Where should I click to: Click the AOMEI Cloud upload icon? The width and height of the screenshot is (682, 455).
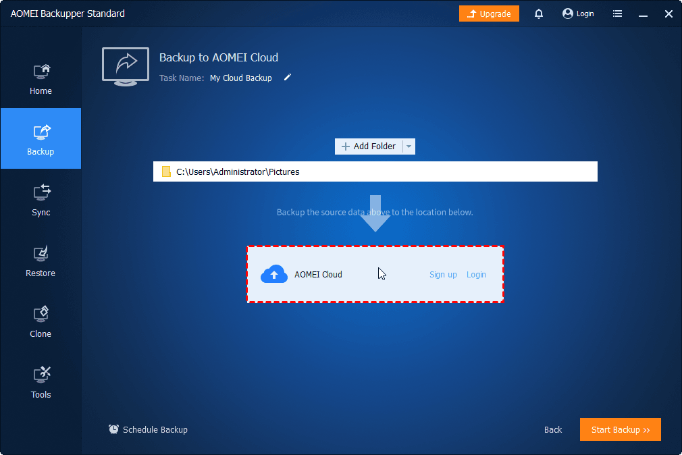click(274, 274)
